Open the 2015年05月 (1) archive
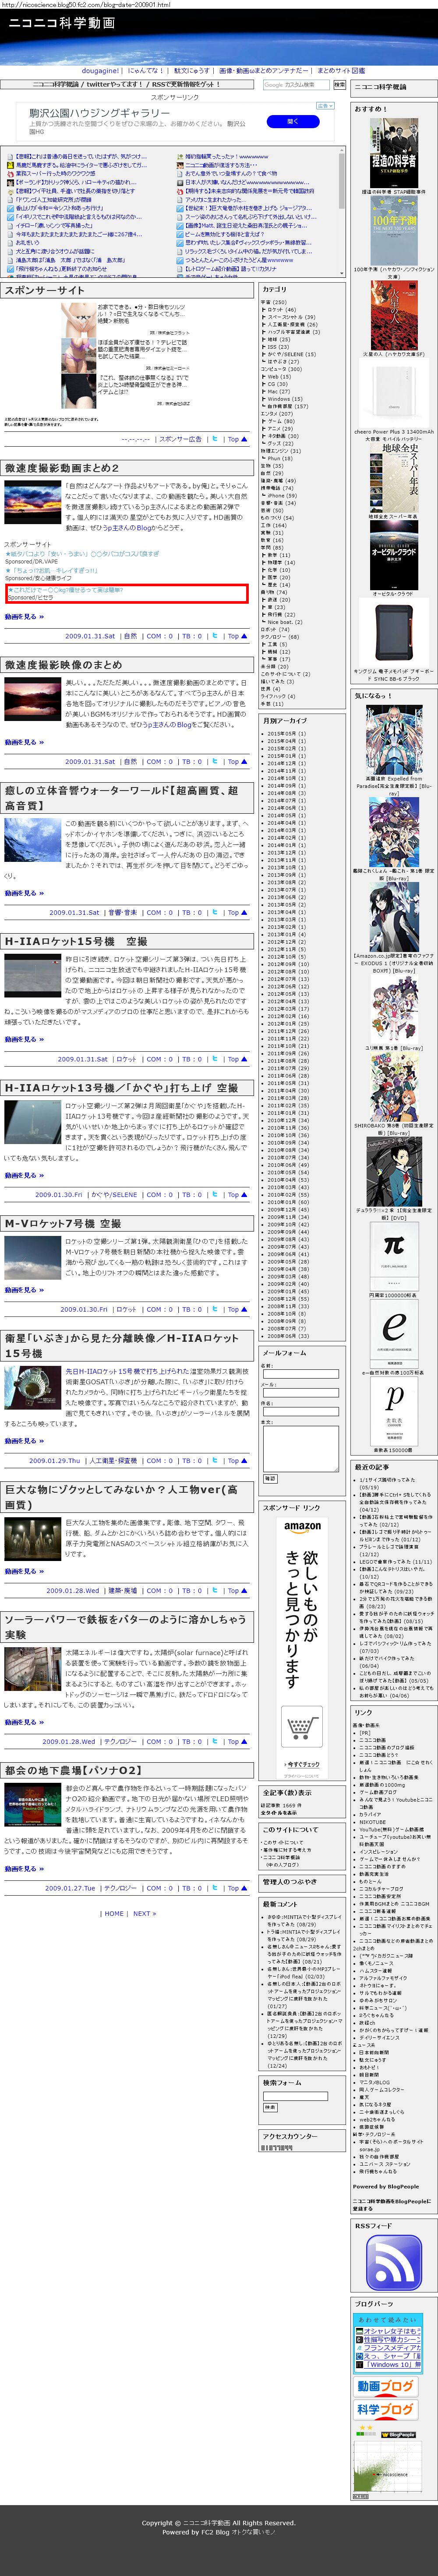The height and width of the screenshot is (2576, 438). pyautogui.click(x=286, y=733)
